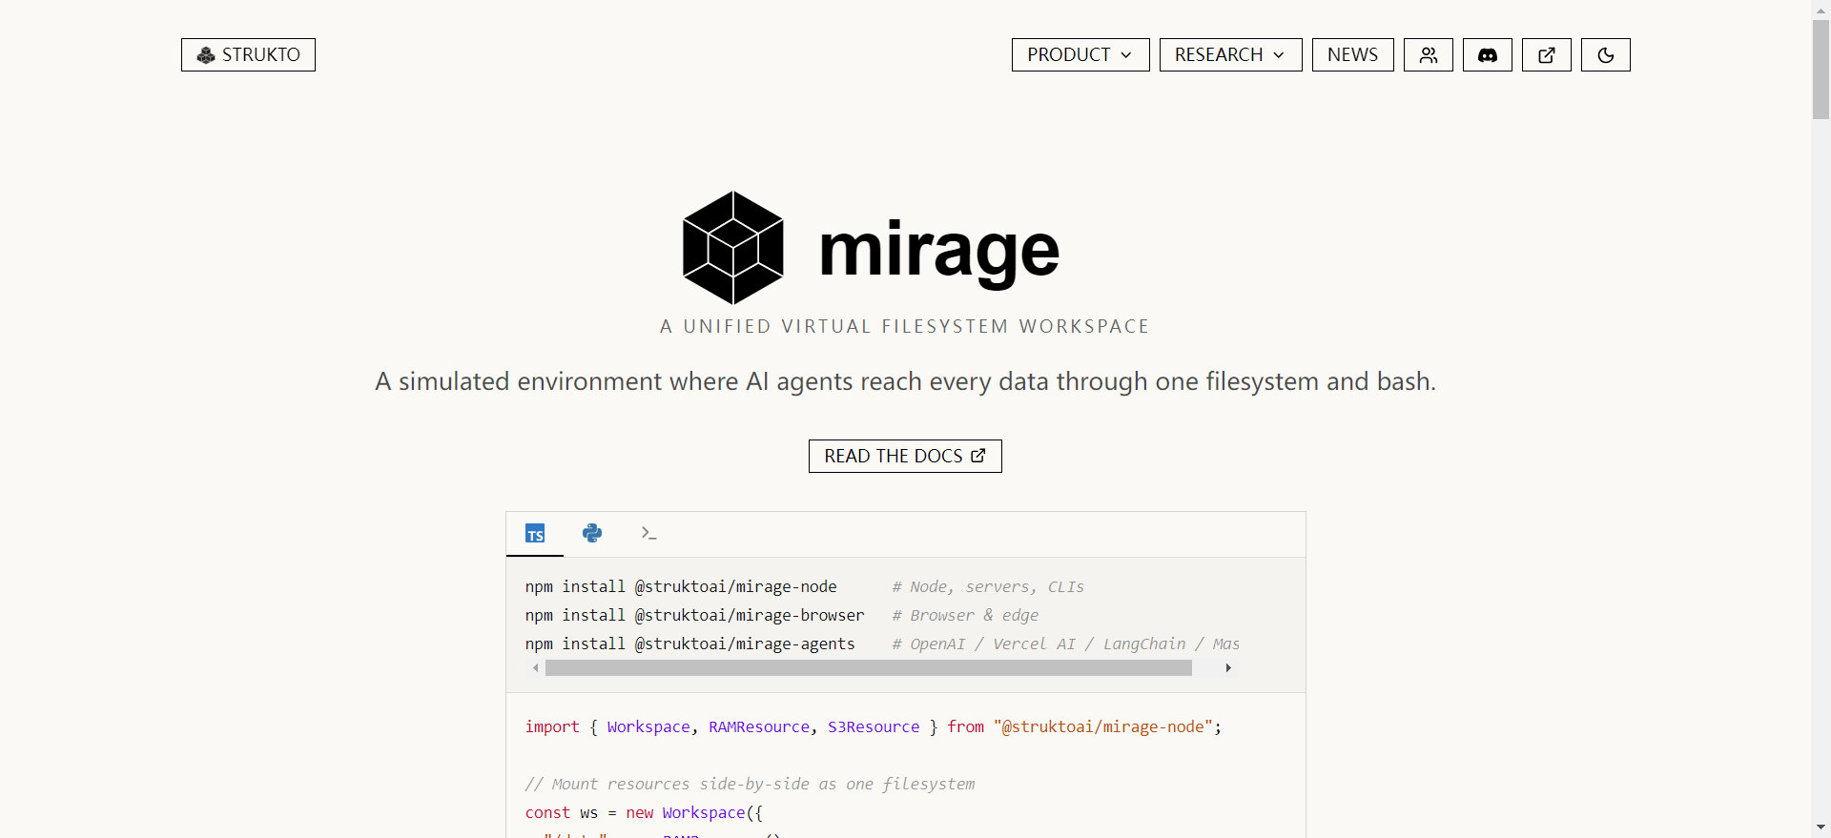Click the page scrollbar up arrow

1821,10
